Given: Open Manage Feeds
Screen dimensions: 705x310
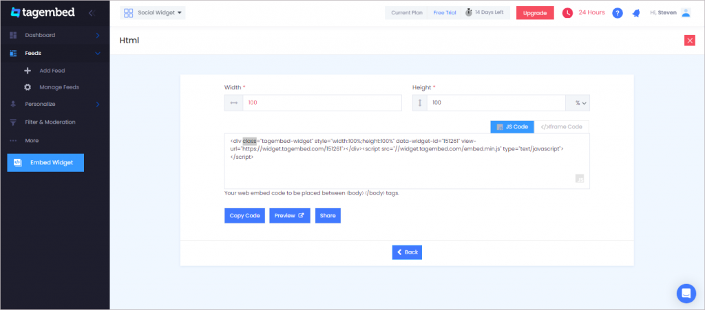Looking at the screenshot, I should tap(59, 87).
